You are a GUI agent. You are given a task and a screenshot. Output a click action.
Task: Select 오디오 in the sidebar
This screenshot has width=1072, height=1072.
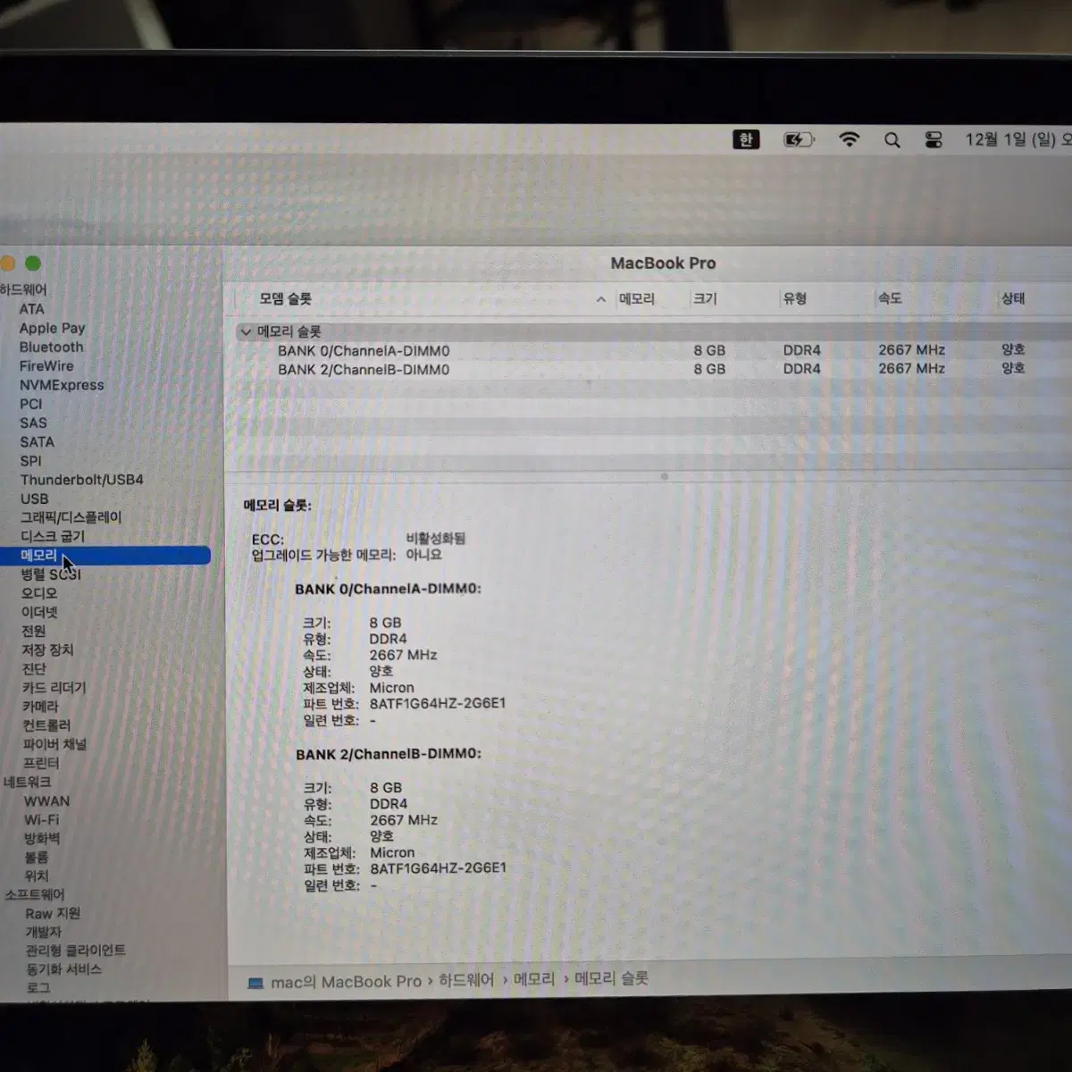(x=39, y=593)
